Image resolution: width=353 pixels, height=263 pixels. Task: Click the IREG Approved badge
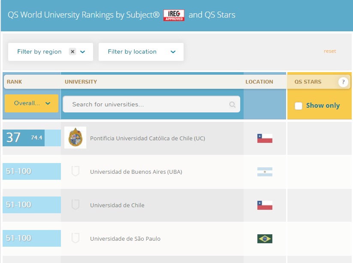174,15
